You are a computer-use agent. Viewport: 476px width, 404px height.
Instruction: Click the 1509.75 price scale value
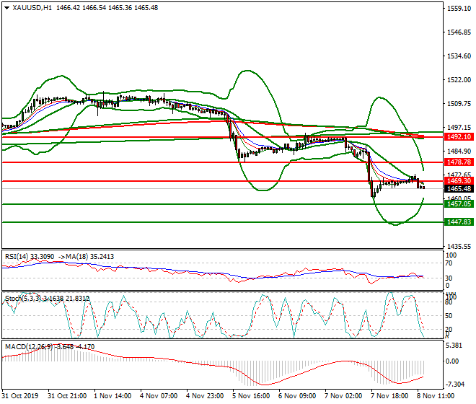click(459, 104)
